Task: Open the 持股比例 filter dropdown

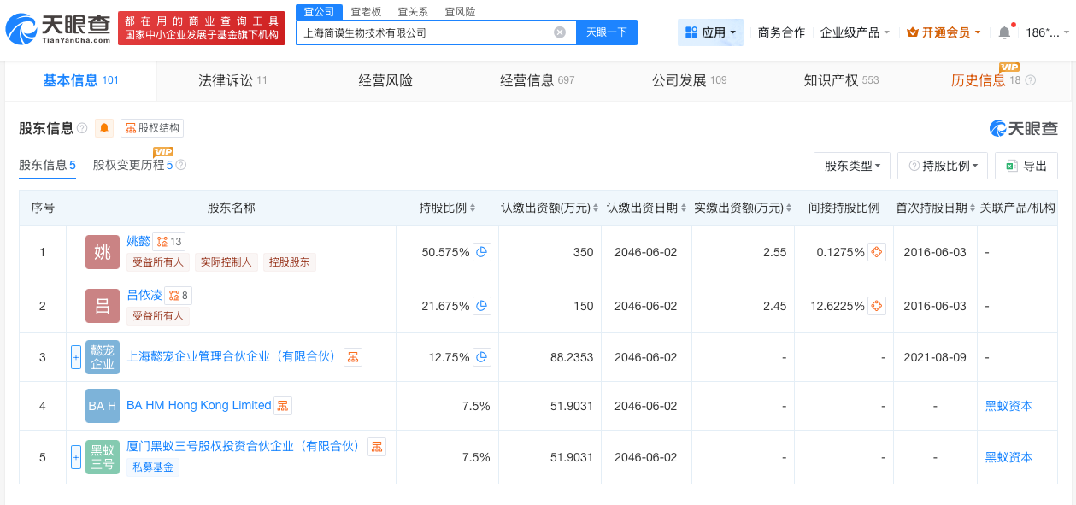Action: click(x=942, y=165)
